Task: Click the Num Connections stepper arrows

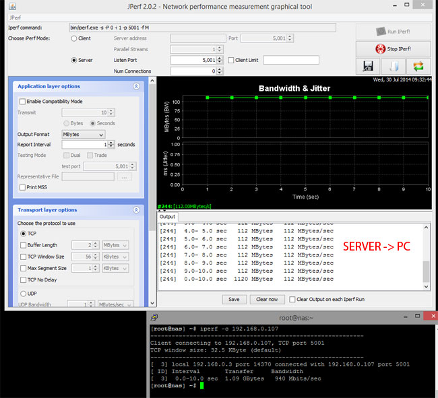Action: pyautogui.click(x=220, y=71)
